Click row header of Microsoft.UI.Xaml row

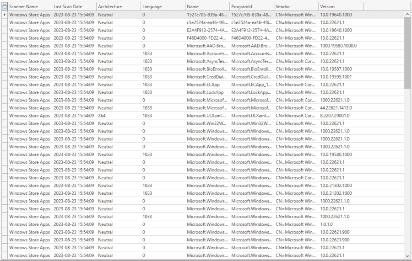tap(5, 116)
